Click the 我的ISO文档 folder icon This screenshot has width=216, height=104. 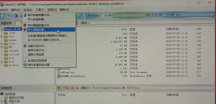(x=6, y=98)
